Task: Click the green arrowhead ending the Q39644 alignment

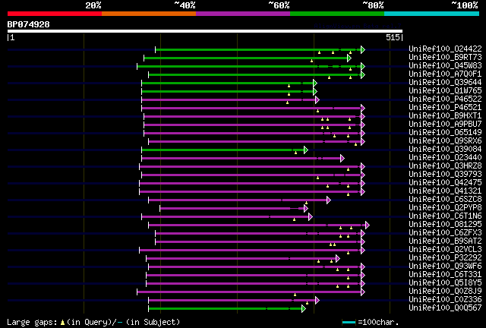Action: click(315, 83)
